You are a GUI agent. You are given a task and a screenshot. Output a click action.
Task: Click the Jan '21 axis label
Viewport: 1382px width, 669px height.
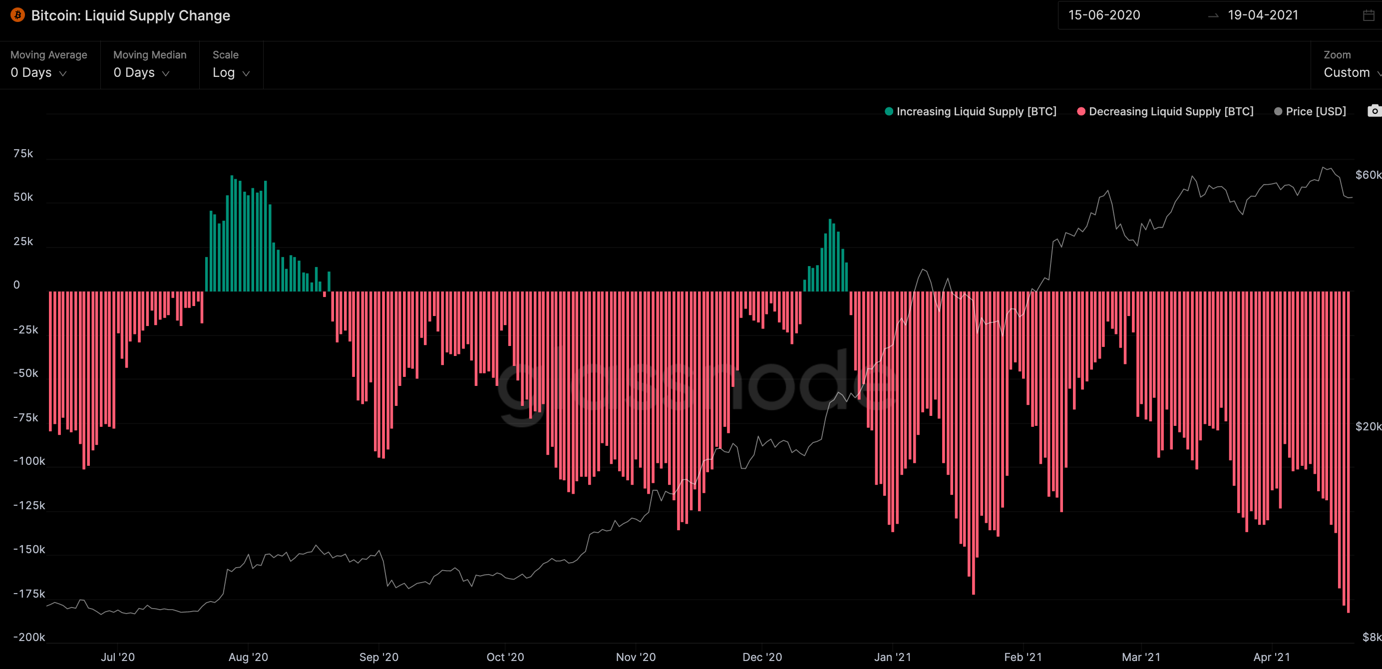[892, 657]
